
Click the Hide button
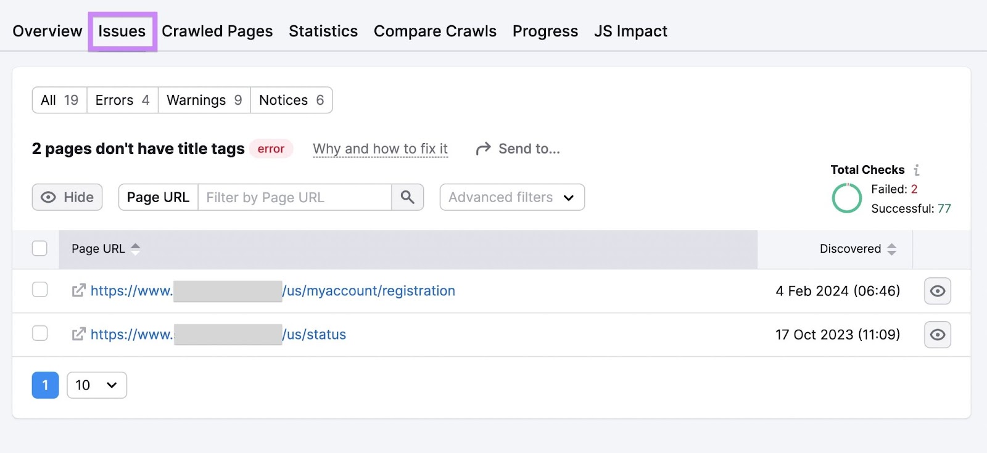67,197
